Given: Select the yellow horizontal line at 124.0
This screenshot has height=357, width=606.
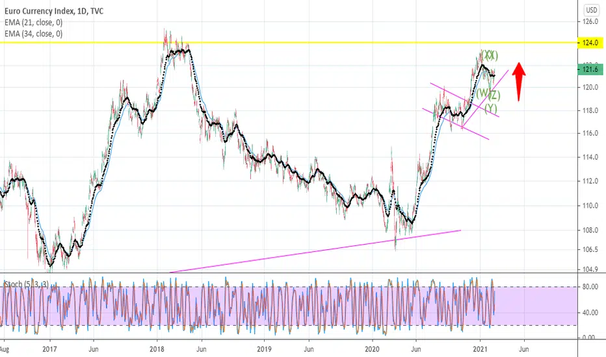Looking at the screenshot, I should tap(289, 42).
